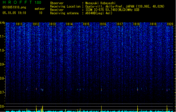Click frequency axis label 1.0
Image resolution: width=176 pixels, height=112 pixels.
tap(2, 50)
